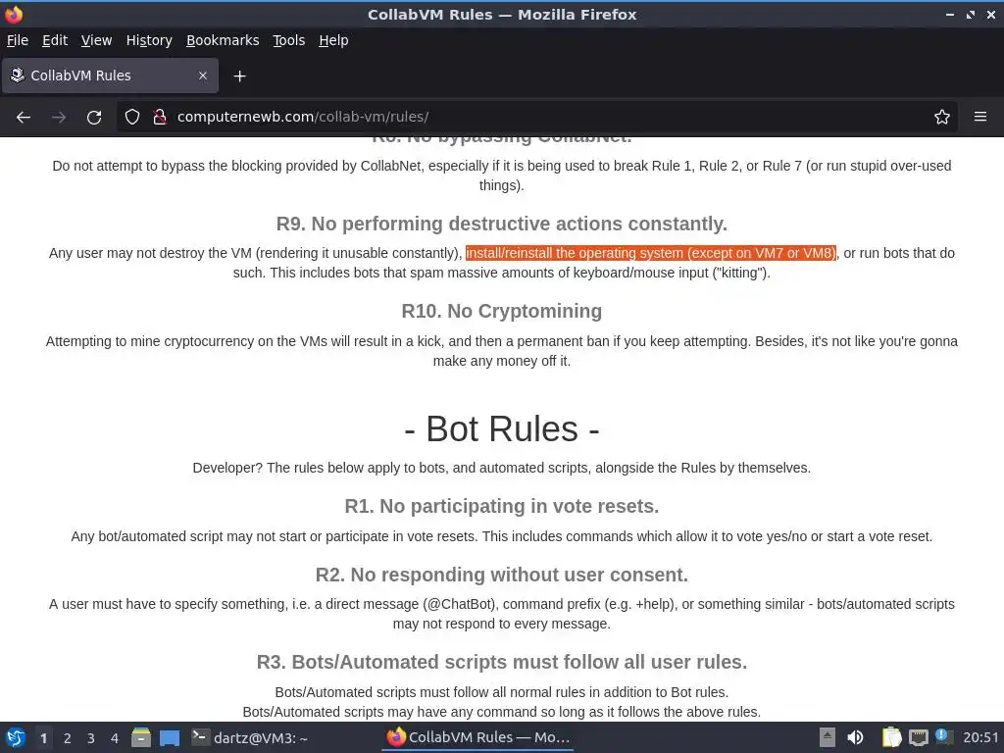Screen dimensions: 1004x753
Task: Go back to the previous page
Action: (24, 118)
